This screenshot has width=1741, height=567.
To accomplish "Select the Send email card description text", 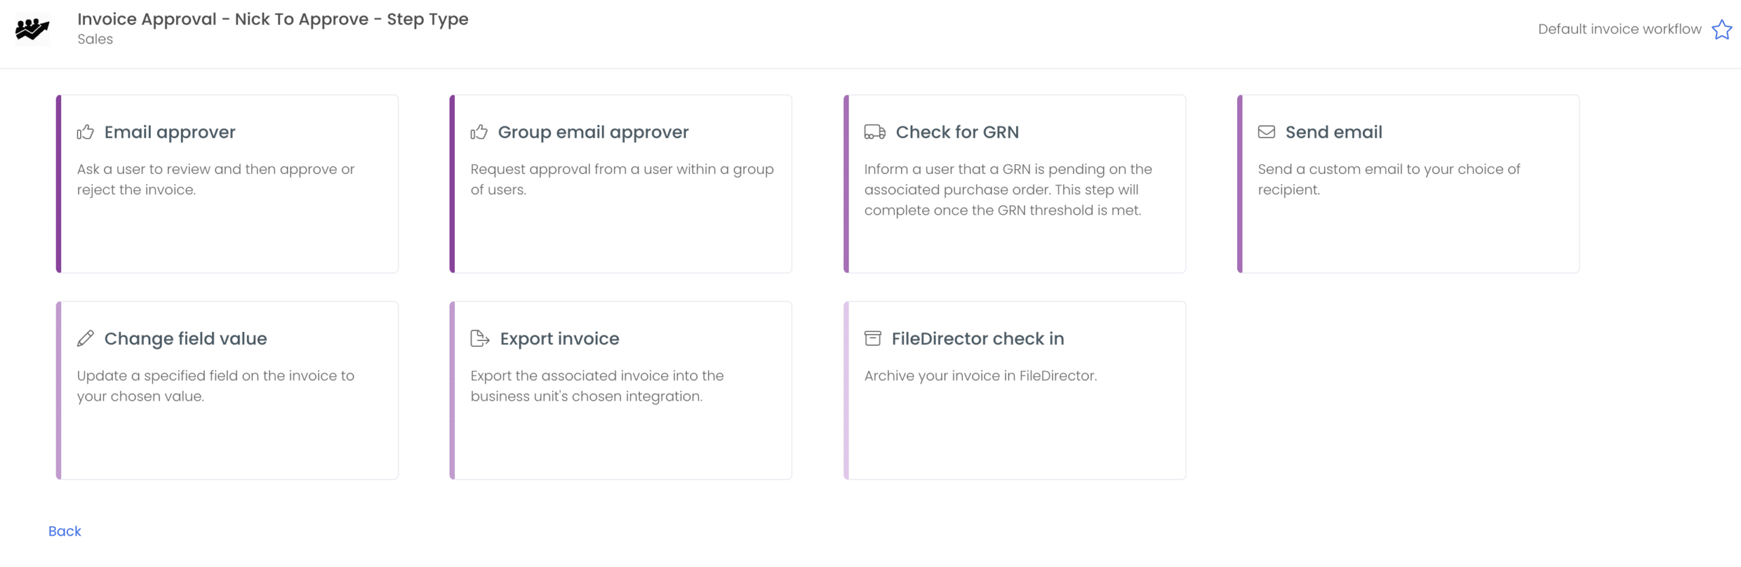I will (1388, 179).
